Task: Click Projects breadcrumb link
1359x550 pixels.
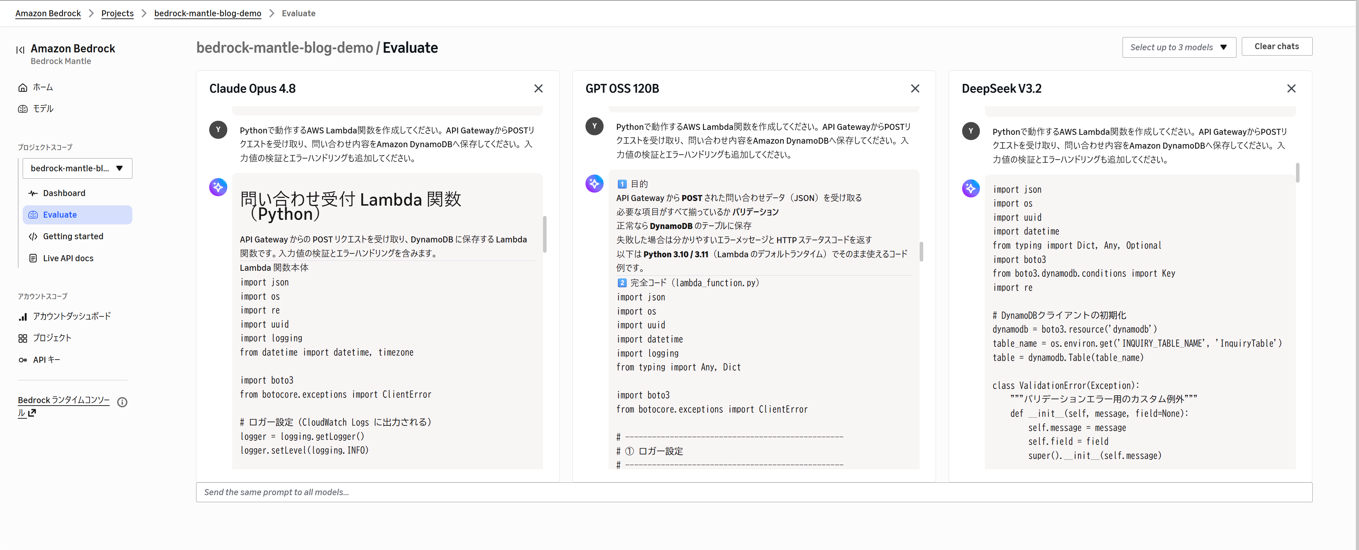Action: (x=117, y=13)
